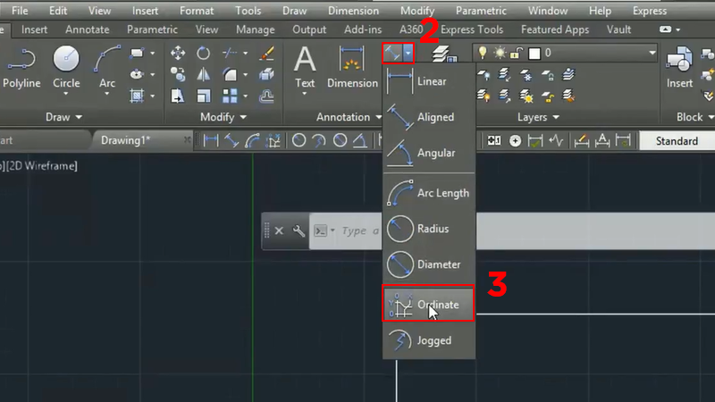This screenshot has width=715, height=402.
Task: Select the Polyline tool
Action: (x=21, y=69)
